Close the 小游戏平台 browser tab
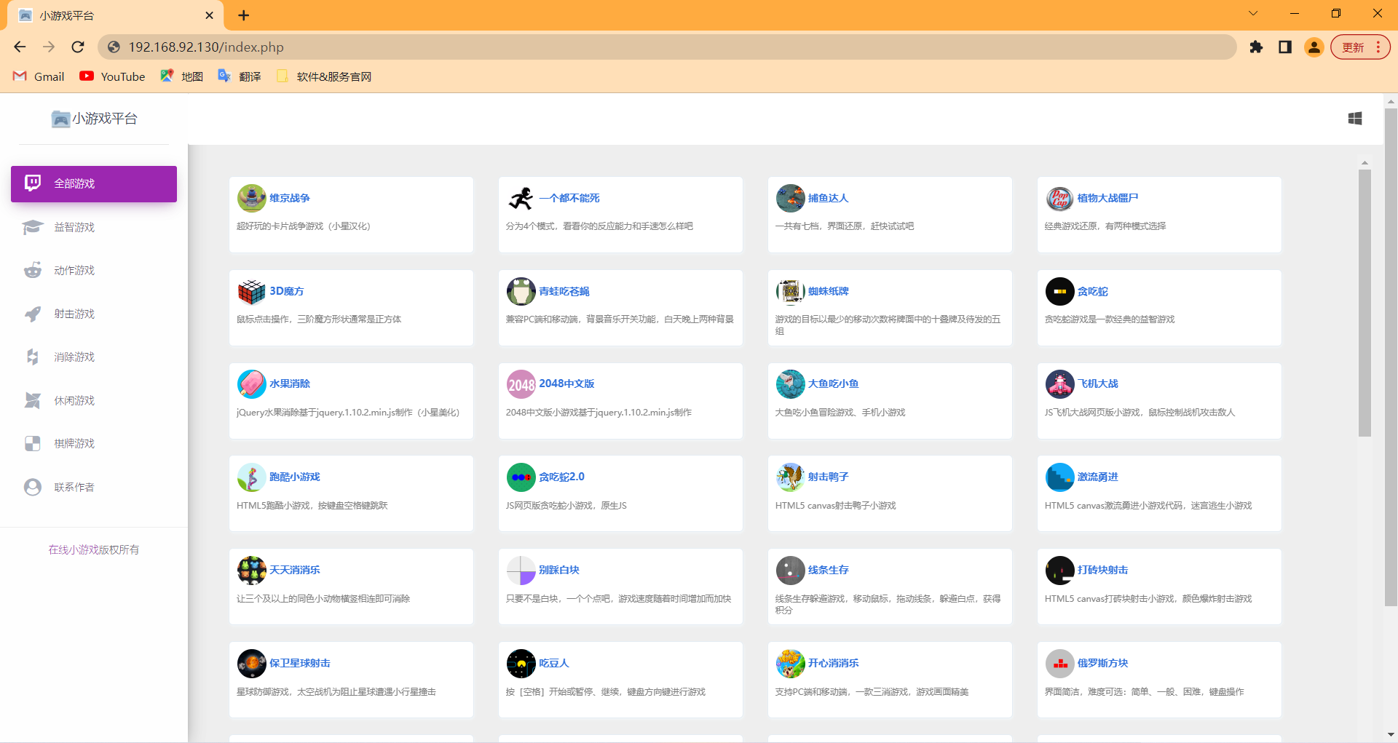 pos(210,15)
